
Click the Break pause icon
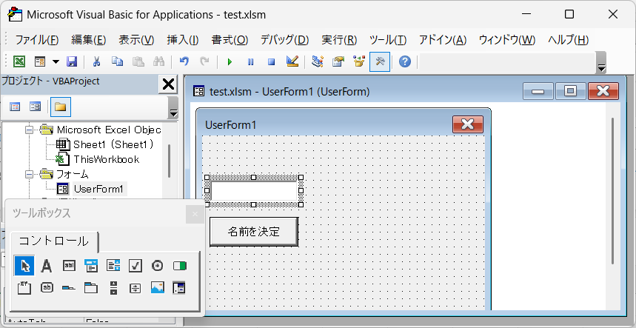(251, 61)
